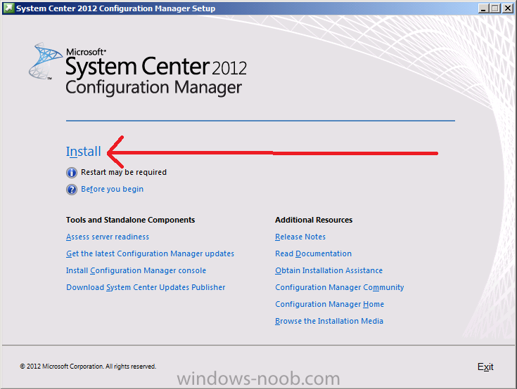Choose Install Configuration Manager console

click(136, 270)
